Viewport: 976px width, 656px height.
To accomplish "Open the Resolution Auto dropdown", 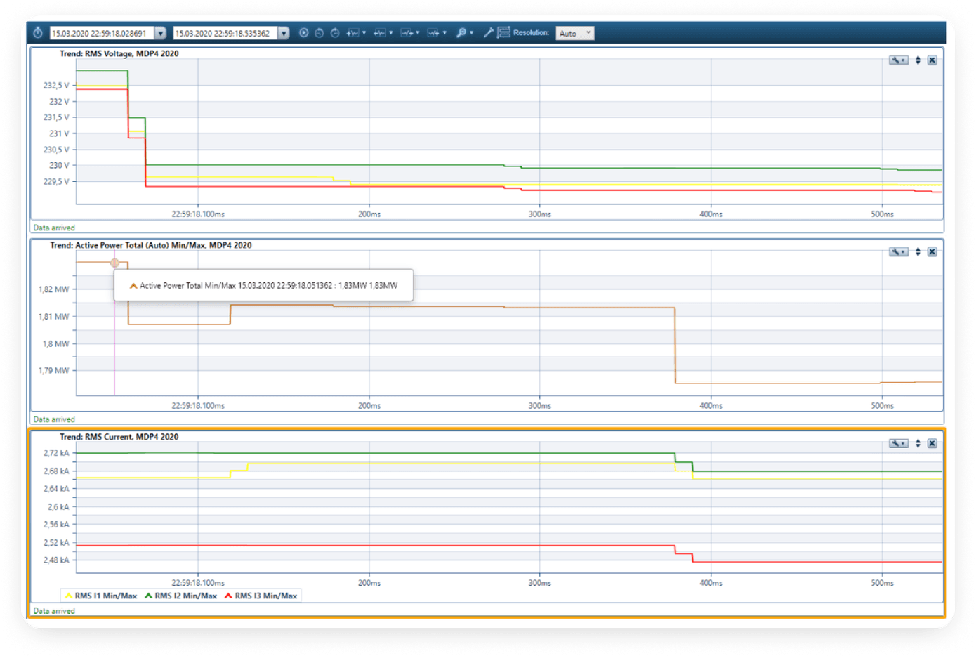I will (x=575, y=33).
